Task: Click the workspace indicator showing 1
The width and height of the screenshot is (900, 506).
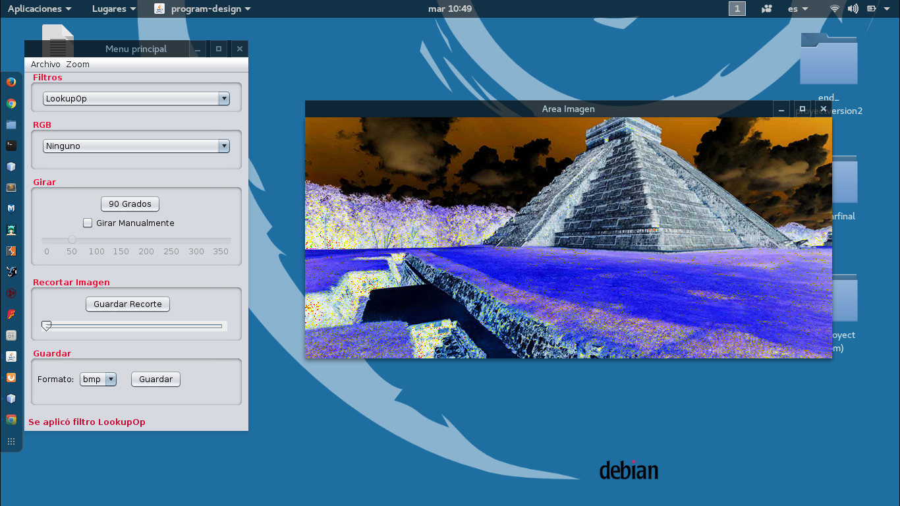Action: (737, 9)
